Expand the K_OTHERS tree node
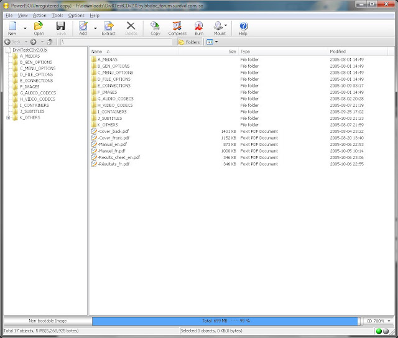 point(8,117)
